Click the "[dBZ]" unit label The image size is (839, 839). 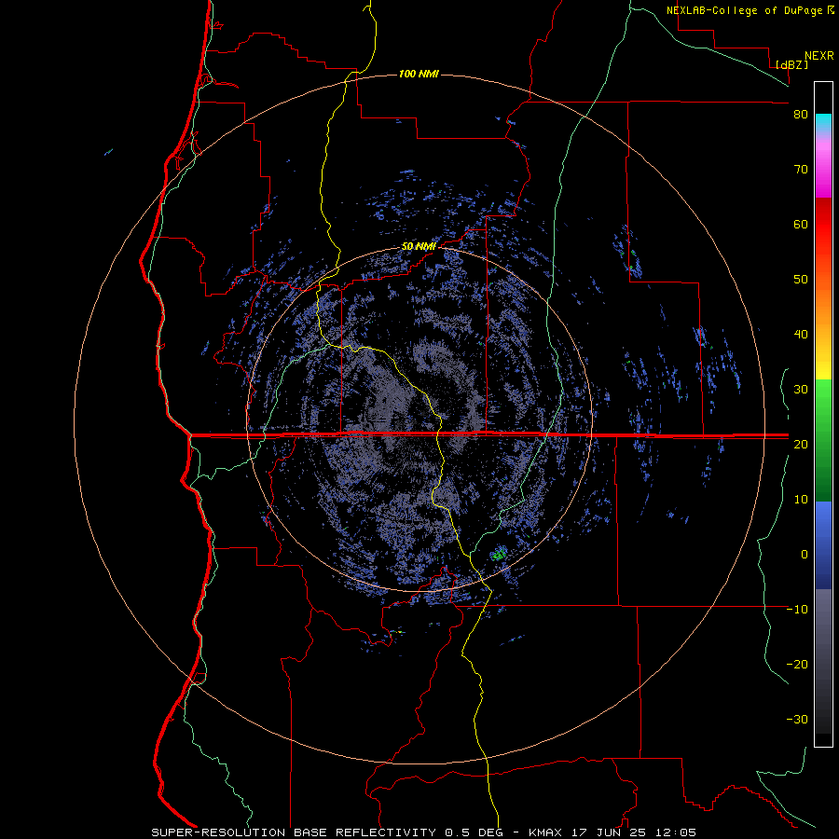coord(791,64)
